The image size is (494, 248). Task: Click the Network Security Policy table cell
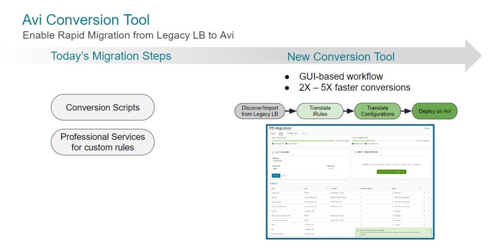pos(339,197)
